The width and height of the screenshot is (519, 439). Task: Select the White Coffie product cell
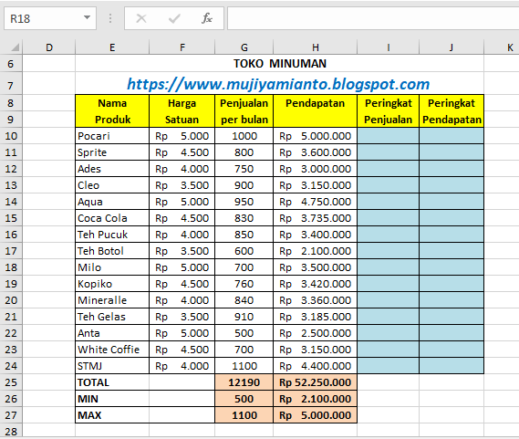click(112, 350)
